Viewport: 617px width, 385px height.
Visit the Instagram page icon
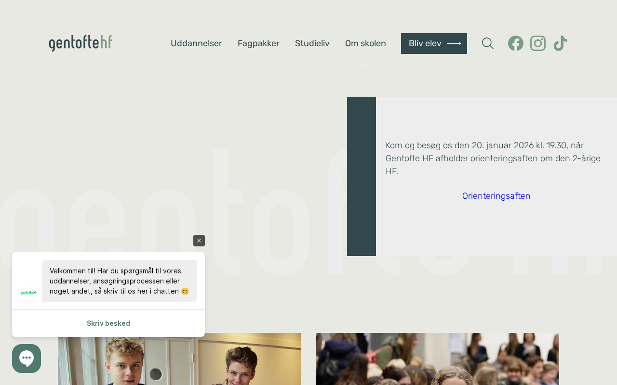coord(538,43)
